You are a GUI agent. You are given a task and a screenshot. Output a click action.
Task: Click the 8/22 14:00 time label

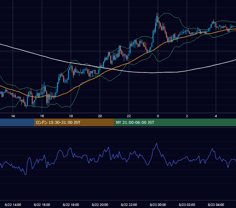click(13, 205)
